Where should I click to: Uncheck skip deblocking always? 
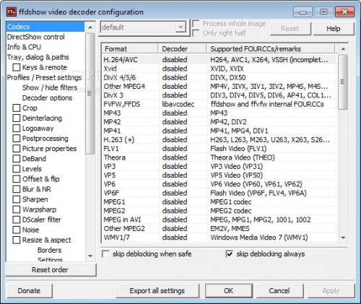click(230, 254)
